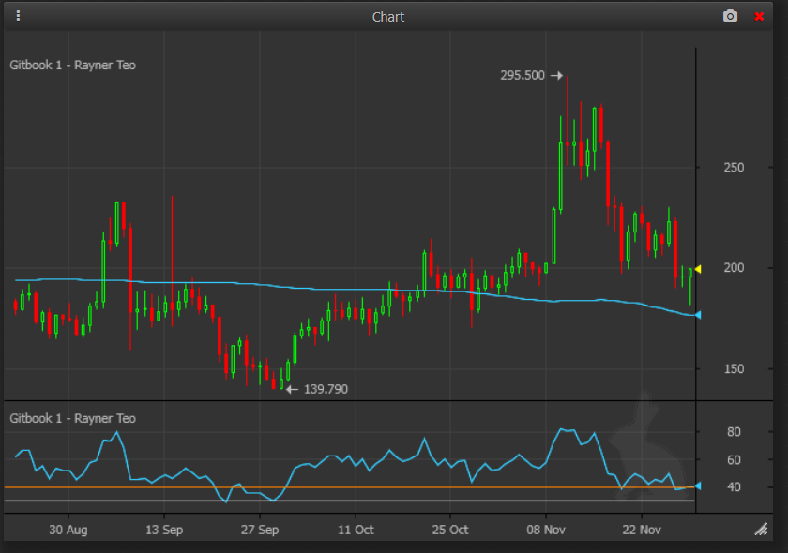Click the 08 Nov date on the time axis
Screen dimensions: 788x553
(548, 530)
